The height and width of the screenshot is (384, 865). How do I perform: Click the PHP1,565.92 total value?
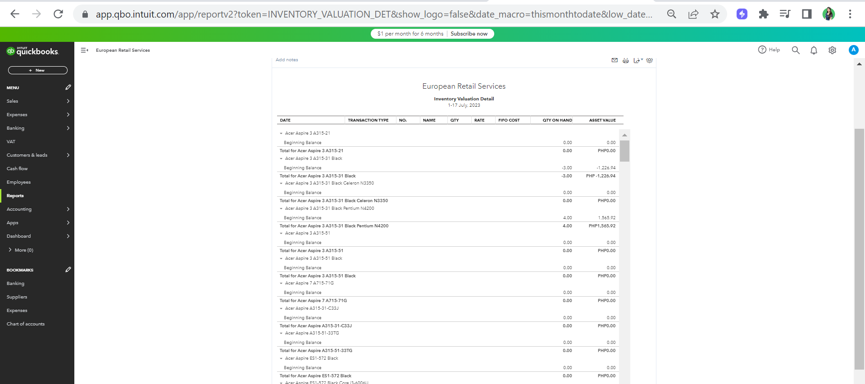(602, 226)
